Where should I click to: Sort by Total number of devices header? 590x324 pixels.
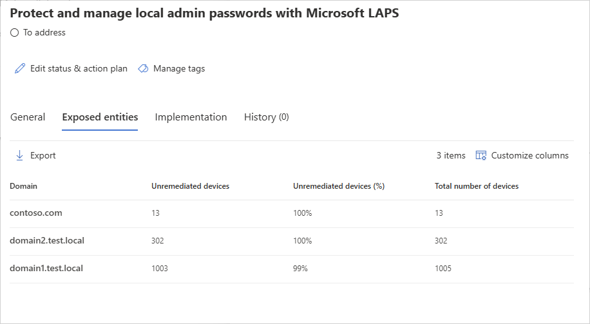pos(477,186)
